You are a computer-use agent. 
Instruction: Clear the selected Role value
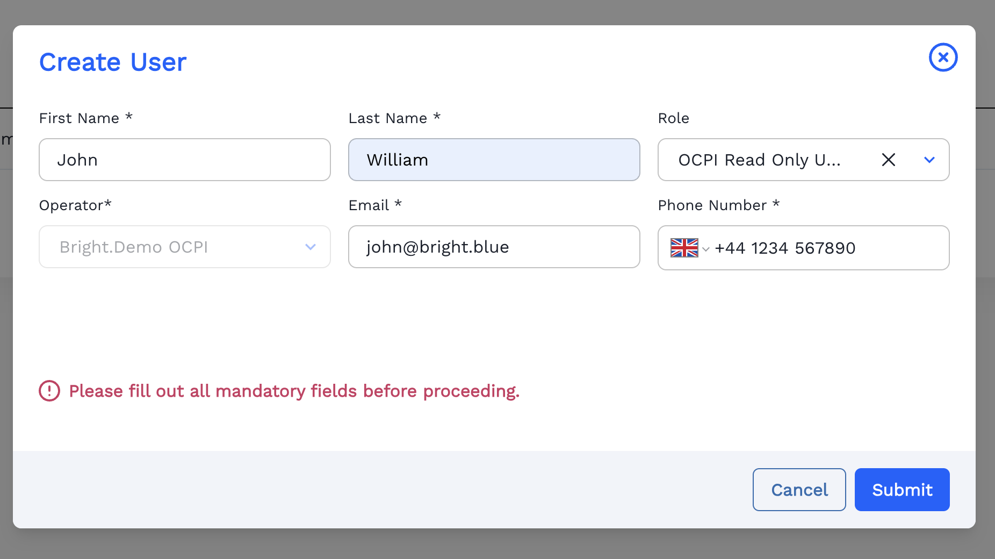pos(889,160)
